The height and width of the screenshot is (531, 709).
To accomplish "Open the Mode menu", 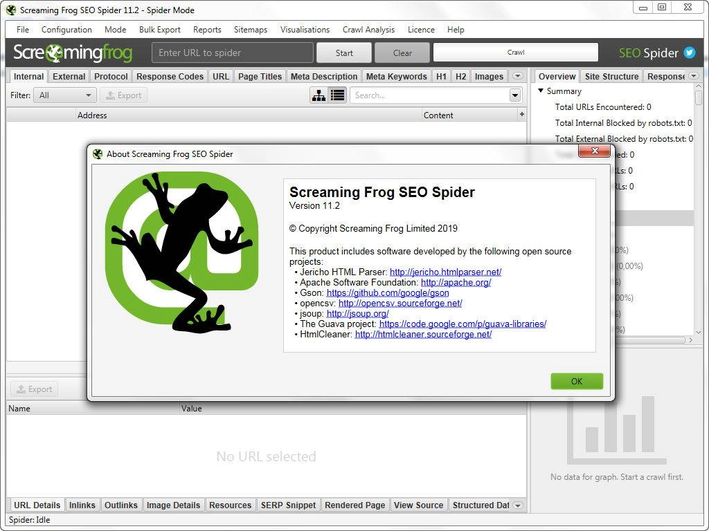I will (x=116, y=29).
